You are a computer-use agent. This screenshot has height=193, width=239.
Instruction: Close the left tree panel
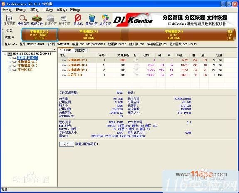pyautogui.click(x=55, y=49)
